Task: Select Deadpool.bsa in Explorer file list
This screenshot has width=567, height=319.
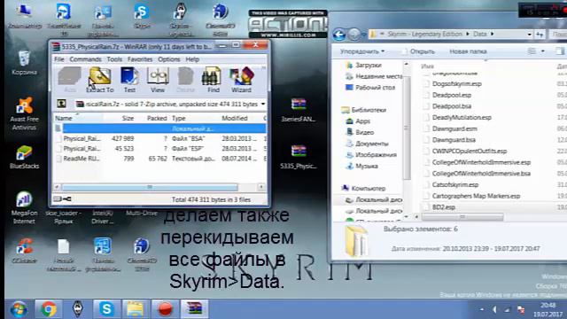Action: point(452,106)
